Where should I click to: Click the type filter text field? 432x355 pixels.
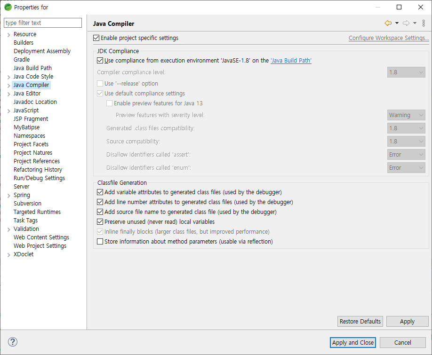click(x=43, y=23)
